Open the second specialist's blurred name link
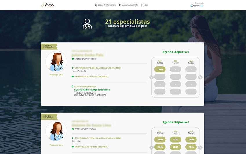246x154 pixels. click(91, 125)
